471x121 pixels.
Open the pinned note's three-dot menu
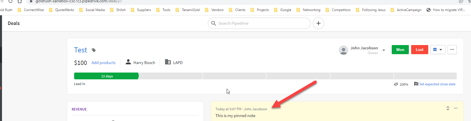[x=456, y=108]
